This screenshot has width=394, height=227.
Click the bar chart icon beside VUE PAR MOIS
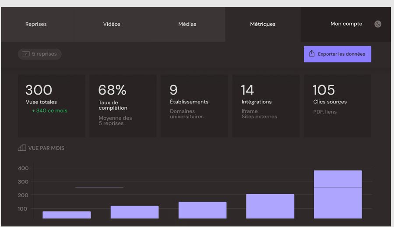(22, 148)
